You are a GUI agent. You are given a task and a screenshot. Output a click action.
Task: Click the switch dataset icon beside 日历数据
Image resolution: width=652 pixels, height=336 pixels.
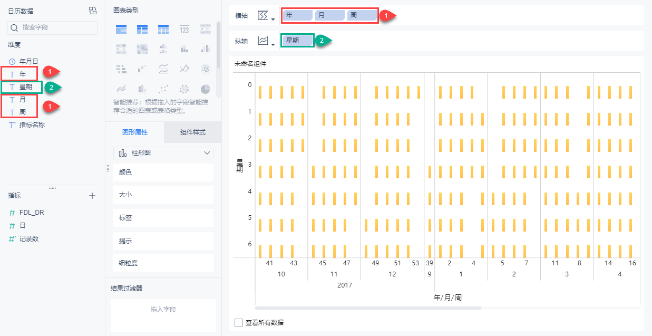(x=93, y=11)
